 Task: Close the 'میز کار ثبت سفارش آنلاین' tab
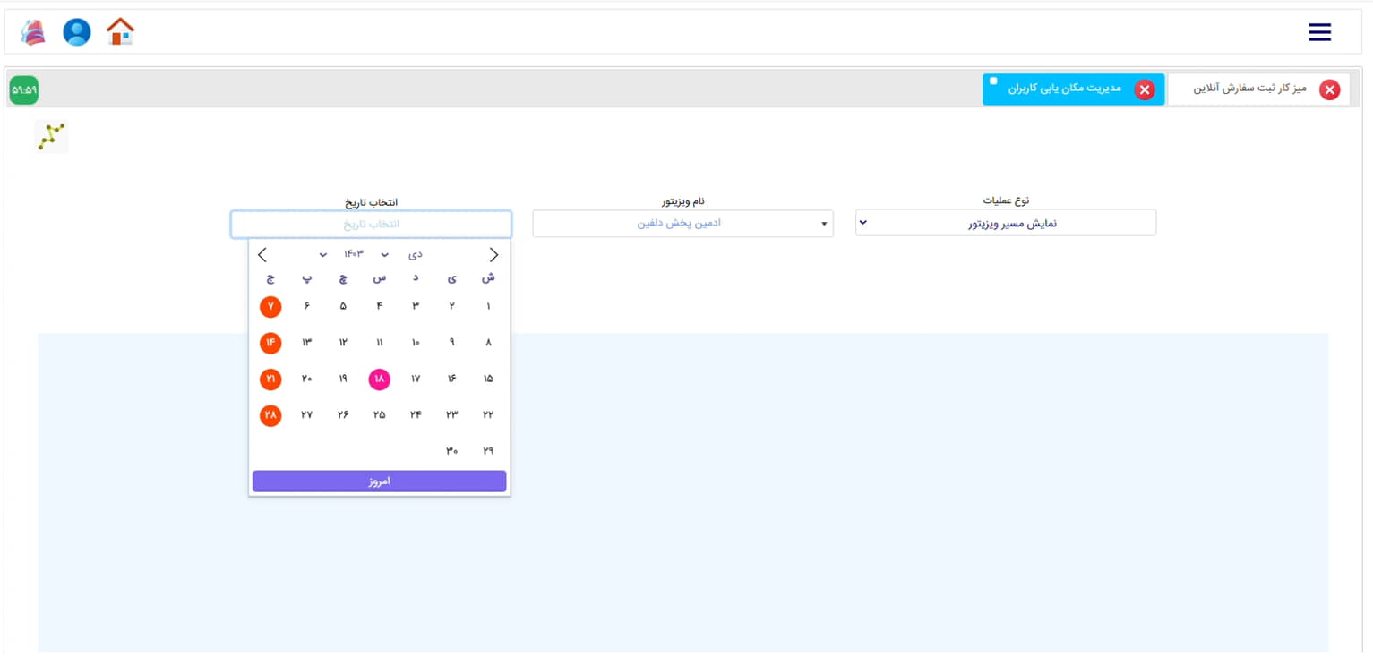point(1330,89)
